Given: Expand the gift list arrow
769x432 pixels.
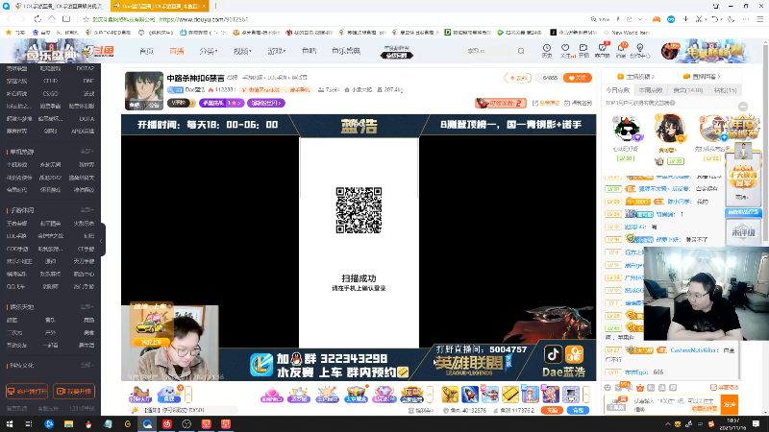Looking at the screenshot, I should point(586,395).
